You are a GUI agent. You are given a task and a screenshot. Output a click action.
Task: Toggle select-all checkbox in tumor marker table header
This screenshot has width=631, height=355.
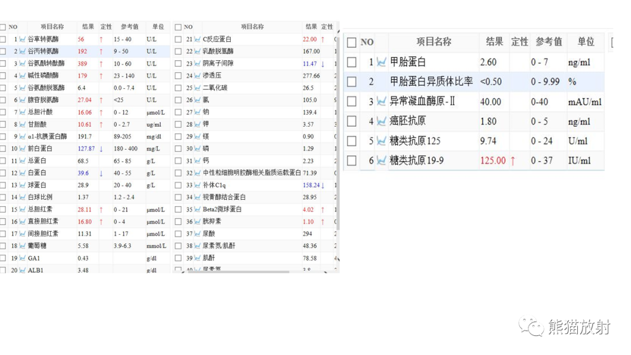352,42
